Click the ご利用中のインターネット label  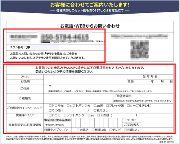click(25, 108)
